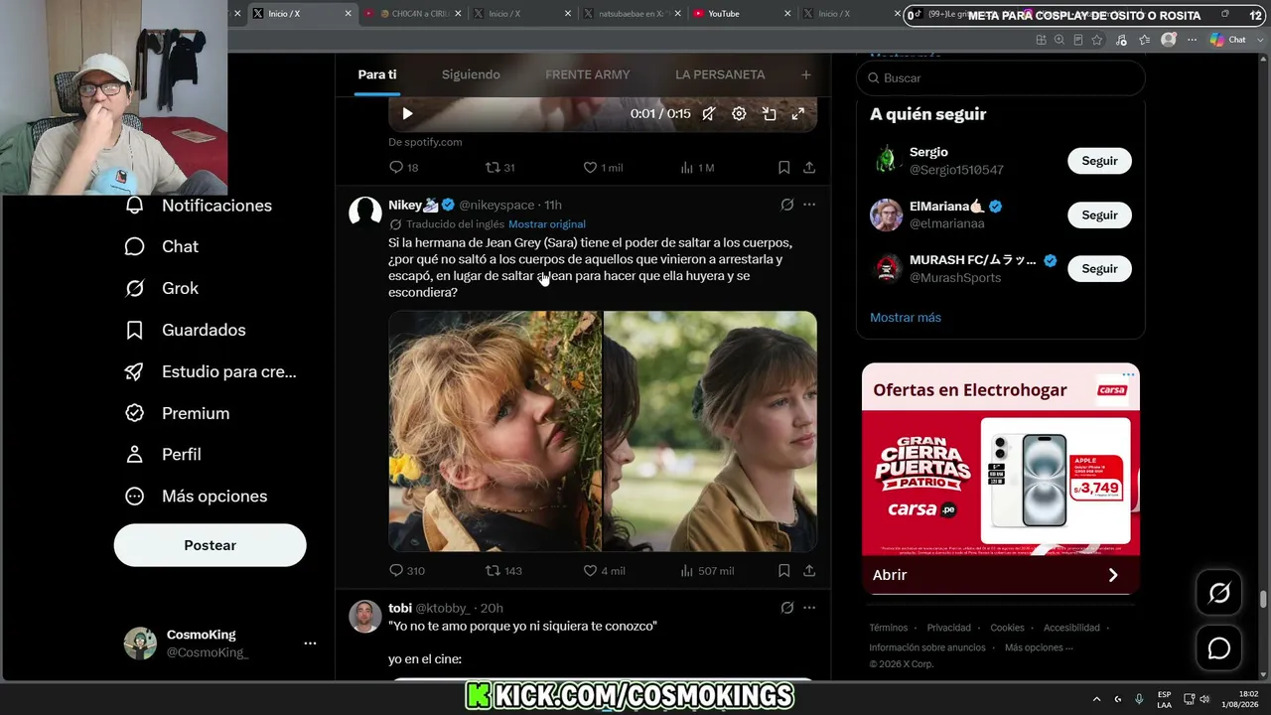Click the Postear button
Image resolution: width=1271 pixels, height=715 pixels.
click(x=211, y=545)
